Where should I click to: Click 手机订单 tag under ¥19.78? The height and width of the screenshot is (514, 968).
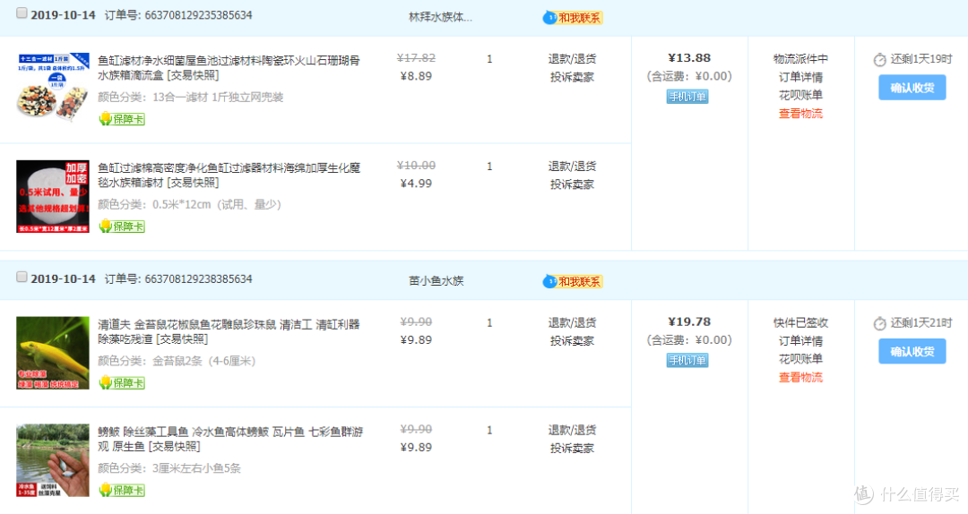pos(687,360)
